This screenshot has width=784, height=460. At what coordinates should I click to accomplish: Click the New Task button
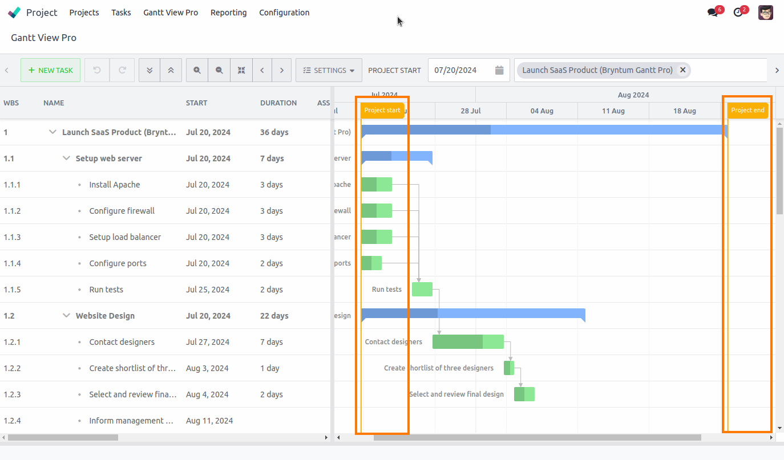(x=50, y=70)
